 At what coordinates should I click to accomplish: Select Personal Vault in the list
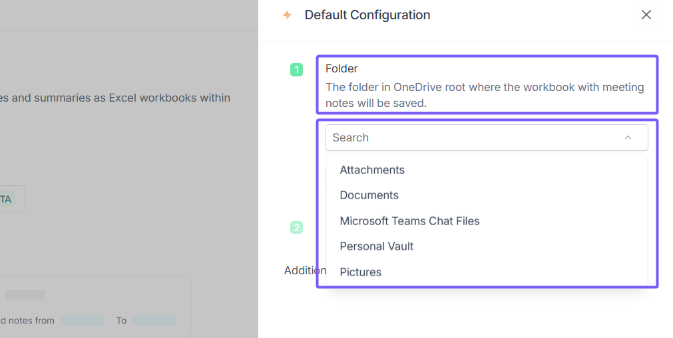(x=377, y=246)
